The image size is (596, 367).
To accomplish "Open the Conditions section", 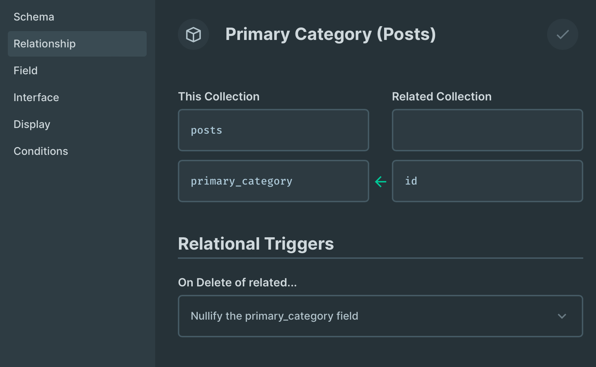I will 41,151.
